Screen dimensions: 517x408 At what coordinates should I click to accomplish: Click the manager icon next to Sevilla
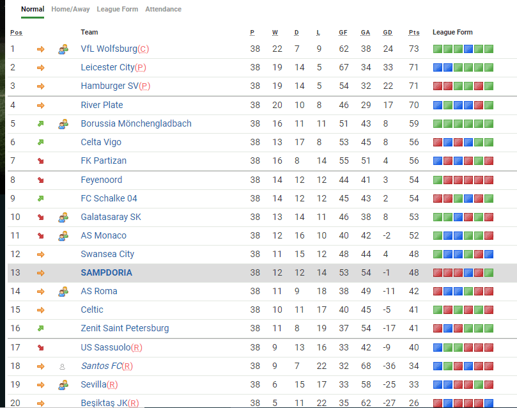[63, 385]
